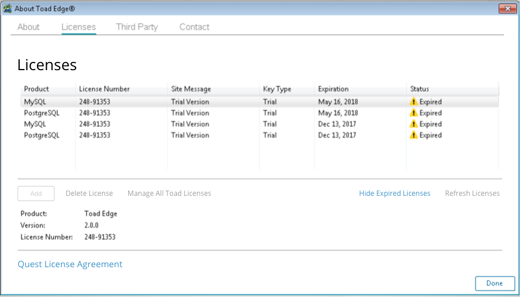520x297 pixels.
Task: Click the Toad Edge frog icon in title bar
Action: coord(7,9)
